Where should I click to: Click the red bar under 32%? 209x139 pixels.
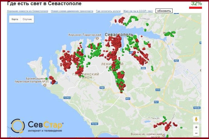pos(196,8)
